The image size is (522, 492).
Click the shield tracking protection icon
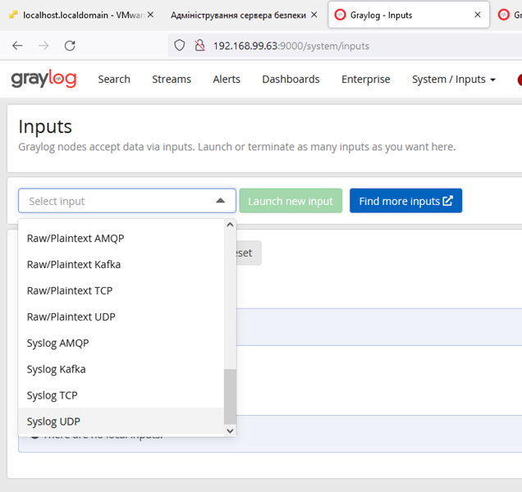(x=181, y=46)
